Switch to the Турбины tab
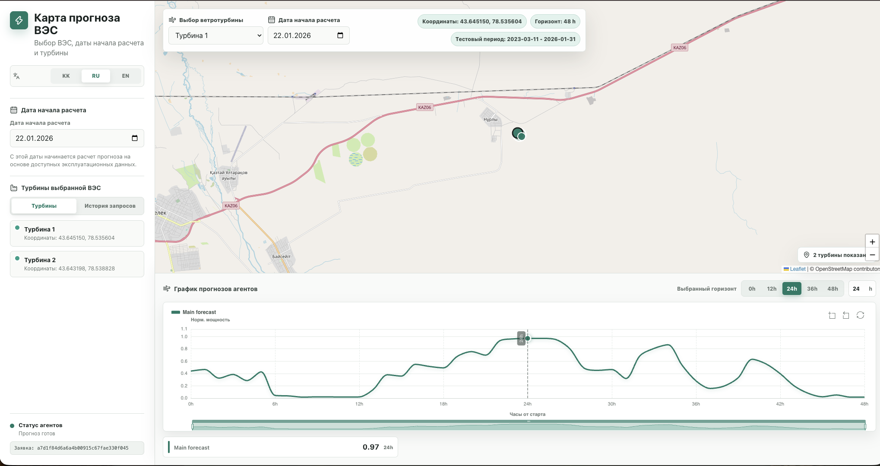This screenshot has width=880, height=466. (44, 206)
